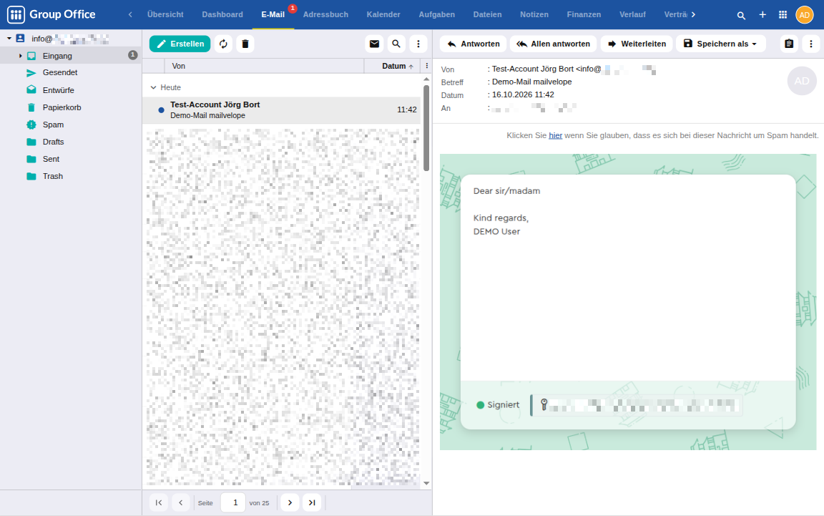The height and width of the screenshot is (516, 824).
Task: Open message more-options menu
Action: click(811, 44)
